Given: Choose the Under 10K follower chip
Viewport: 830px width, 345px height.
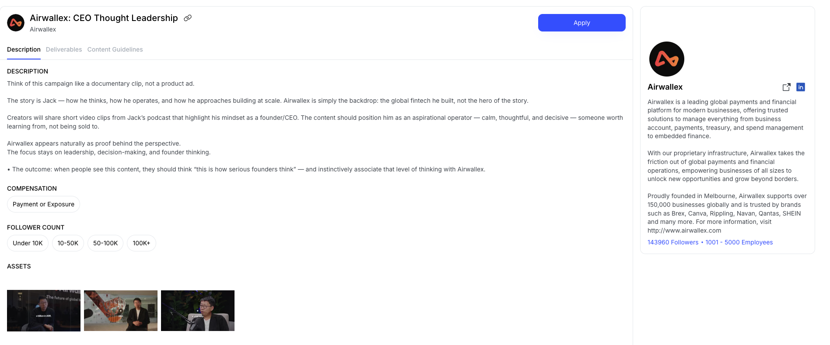Looking at the screenshot, I should [x=28, y=243].
